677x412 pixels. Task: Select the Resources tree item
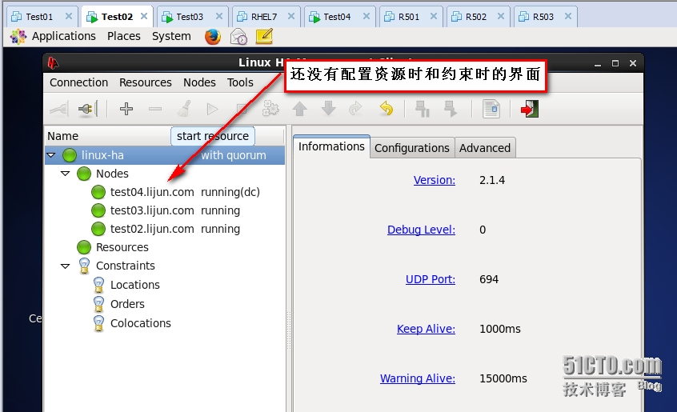[x=122, y=247]
